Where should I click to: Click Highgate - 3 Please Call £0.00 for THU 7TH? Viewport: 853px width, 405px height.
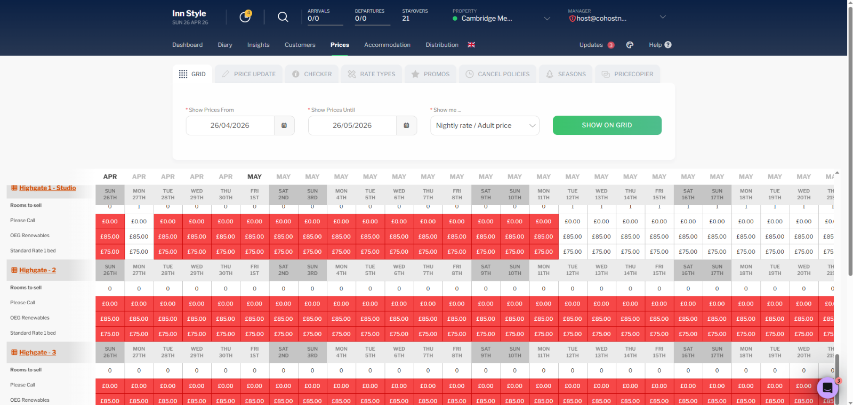428,386
